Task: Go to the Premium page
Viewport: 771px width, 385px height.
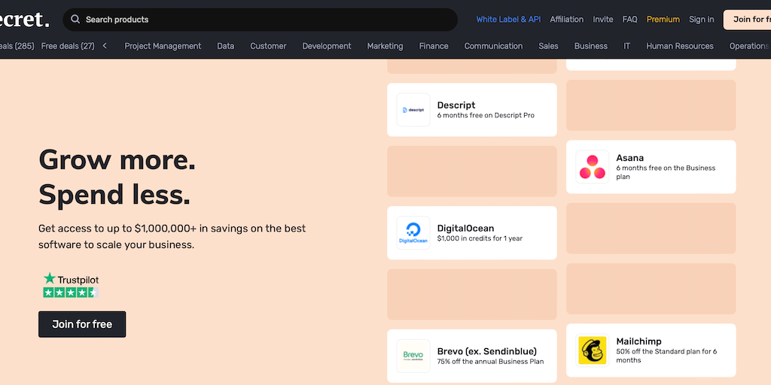Action: (663, 20)
